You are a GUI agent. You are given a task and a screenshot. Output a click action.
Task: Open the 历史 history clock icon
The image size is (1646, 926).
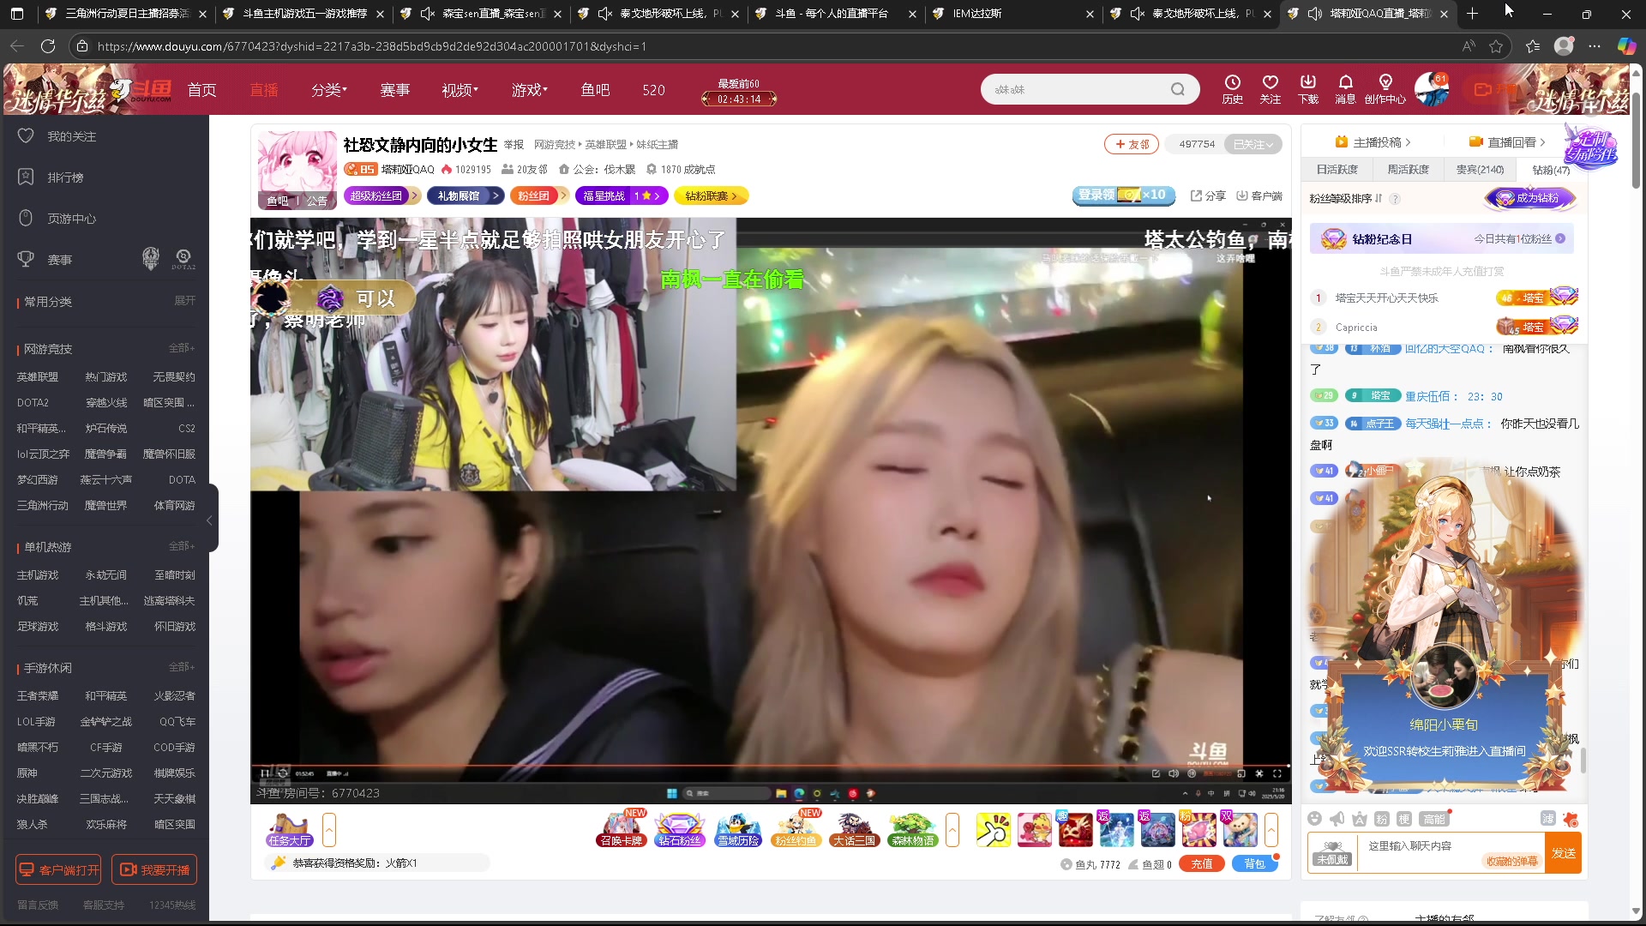pos(1232,88)
